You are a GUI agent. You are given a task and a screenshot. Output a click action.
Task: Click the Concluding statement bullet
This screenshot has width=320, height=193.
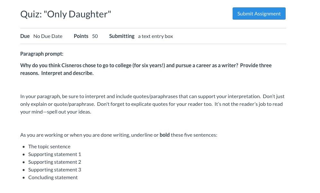coord(53,177)
